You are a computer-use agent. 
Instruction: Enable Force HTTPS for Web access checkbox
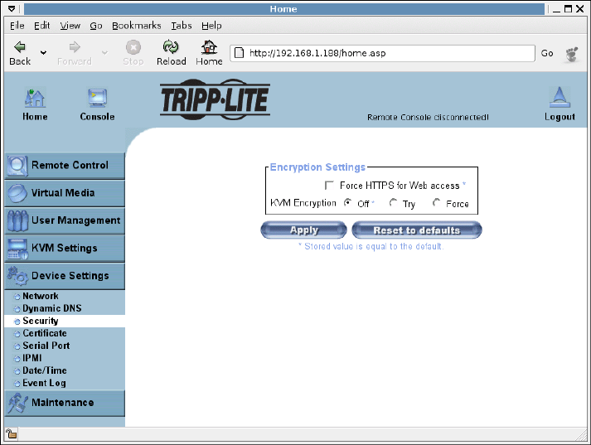(x=329, y=186)
